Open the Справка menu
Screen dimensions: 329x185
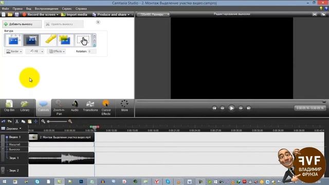(x=81, y=9)
